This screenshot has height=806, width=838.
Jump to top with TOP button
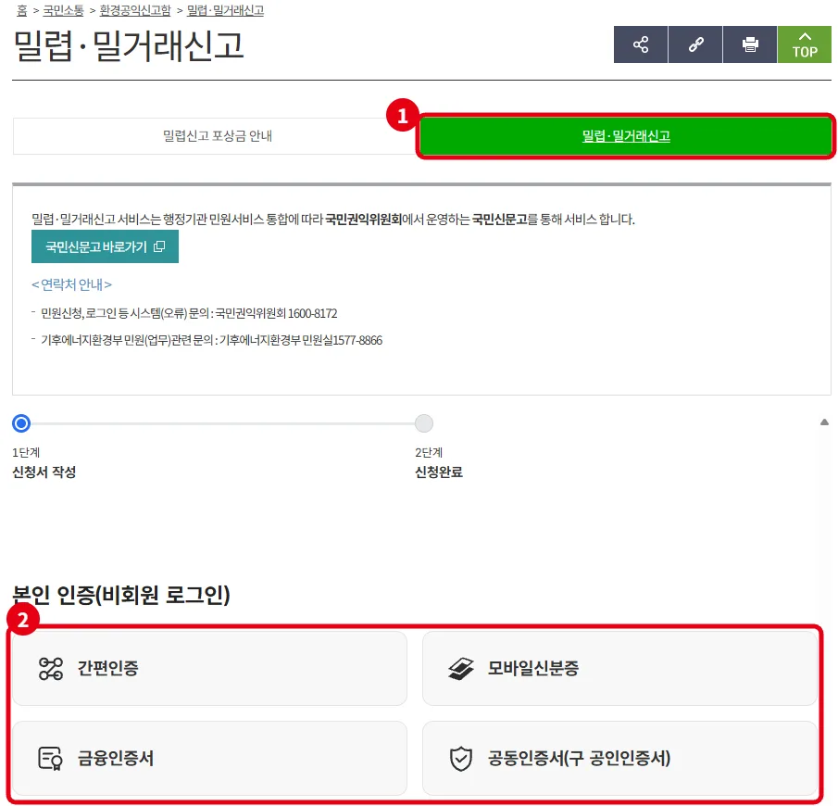coord(805,44)
